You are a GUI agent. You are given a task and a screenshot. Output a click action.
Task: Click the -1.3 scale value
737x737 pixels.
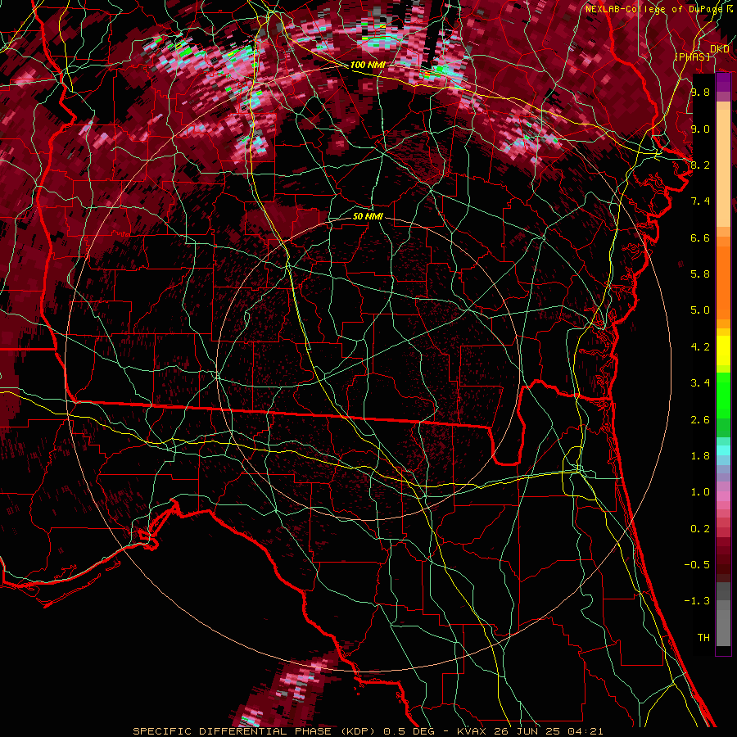click(x=697, y=601)
